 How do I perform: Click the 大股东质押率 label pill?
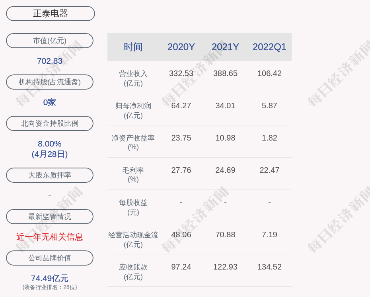(50, 175)
